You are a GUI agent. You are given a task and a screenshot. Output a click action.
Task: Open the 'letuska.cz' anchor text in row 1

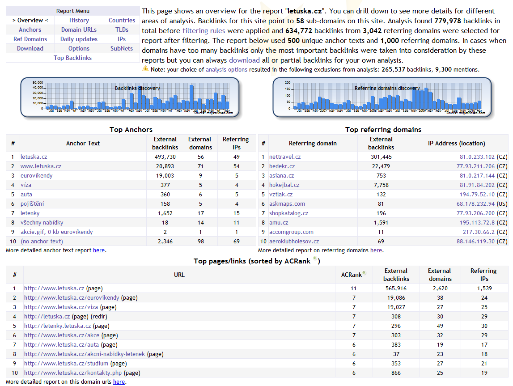pyautogui.click(x=34, y=157)
